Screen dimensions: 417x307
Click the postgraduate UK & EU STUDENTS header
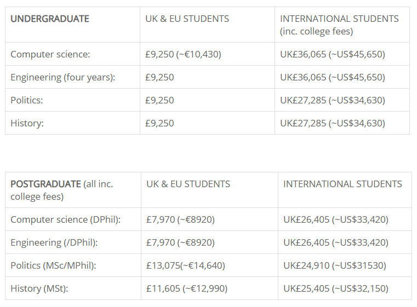pyautogui.click(x=188, y=184)
